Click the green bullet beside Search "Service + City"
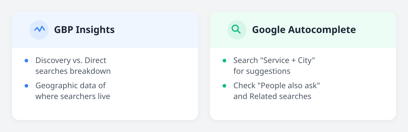The width and height of the screenshot is (408, 132). pos(224,61)
